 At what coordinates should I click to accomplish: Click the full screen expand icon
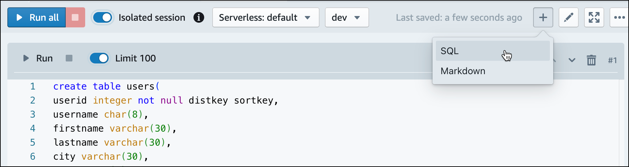tap(594, 17)
